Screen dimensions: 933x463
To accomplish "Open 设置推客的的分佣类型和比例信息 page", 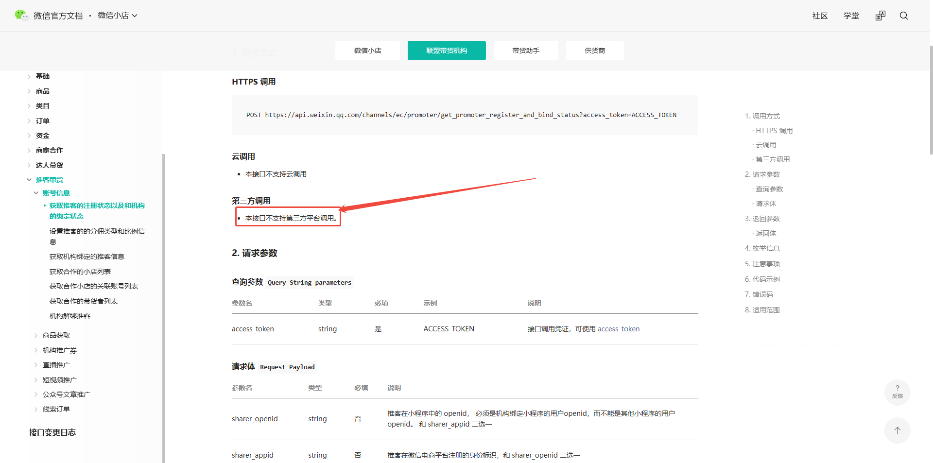I will coord(97,237).
